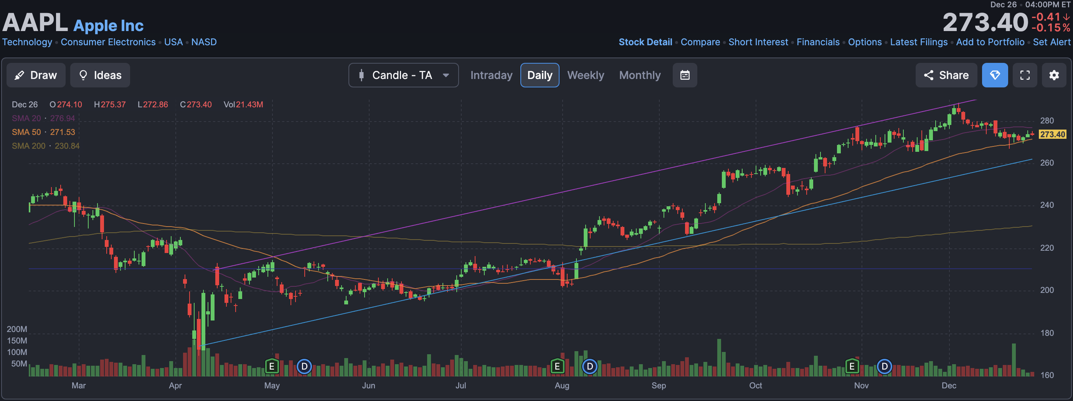The height and width of the screenshot is (401, 1073).
Task: Open the Consumer Electronics industry link
Action: 108,42
